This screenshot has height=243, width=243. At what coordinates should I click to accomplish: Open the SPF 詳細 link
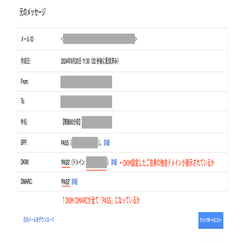pos(107,143)
